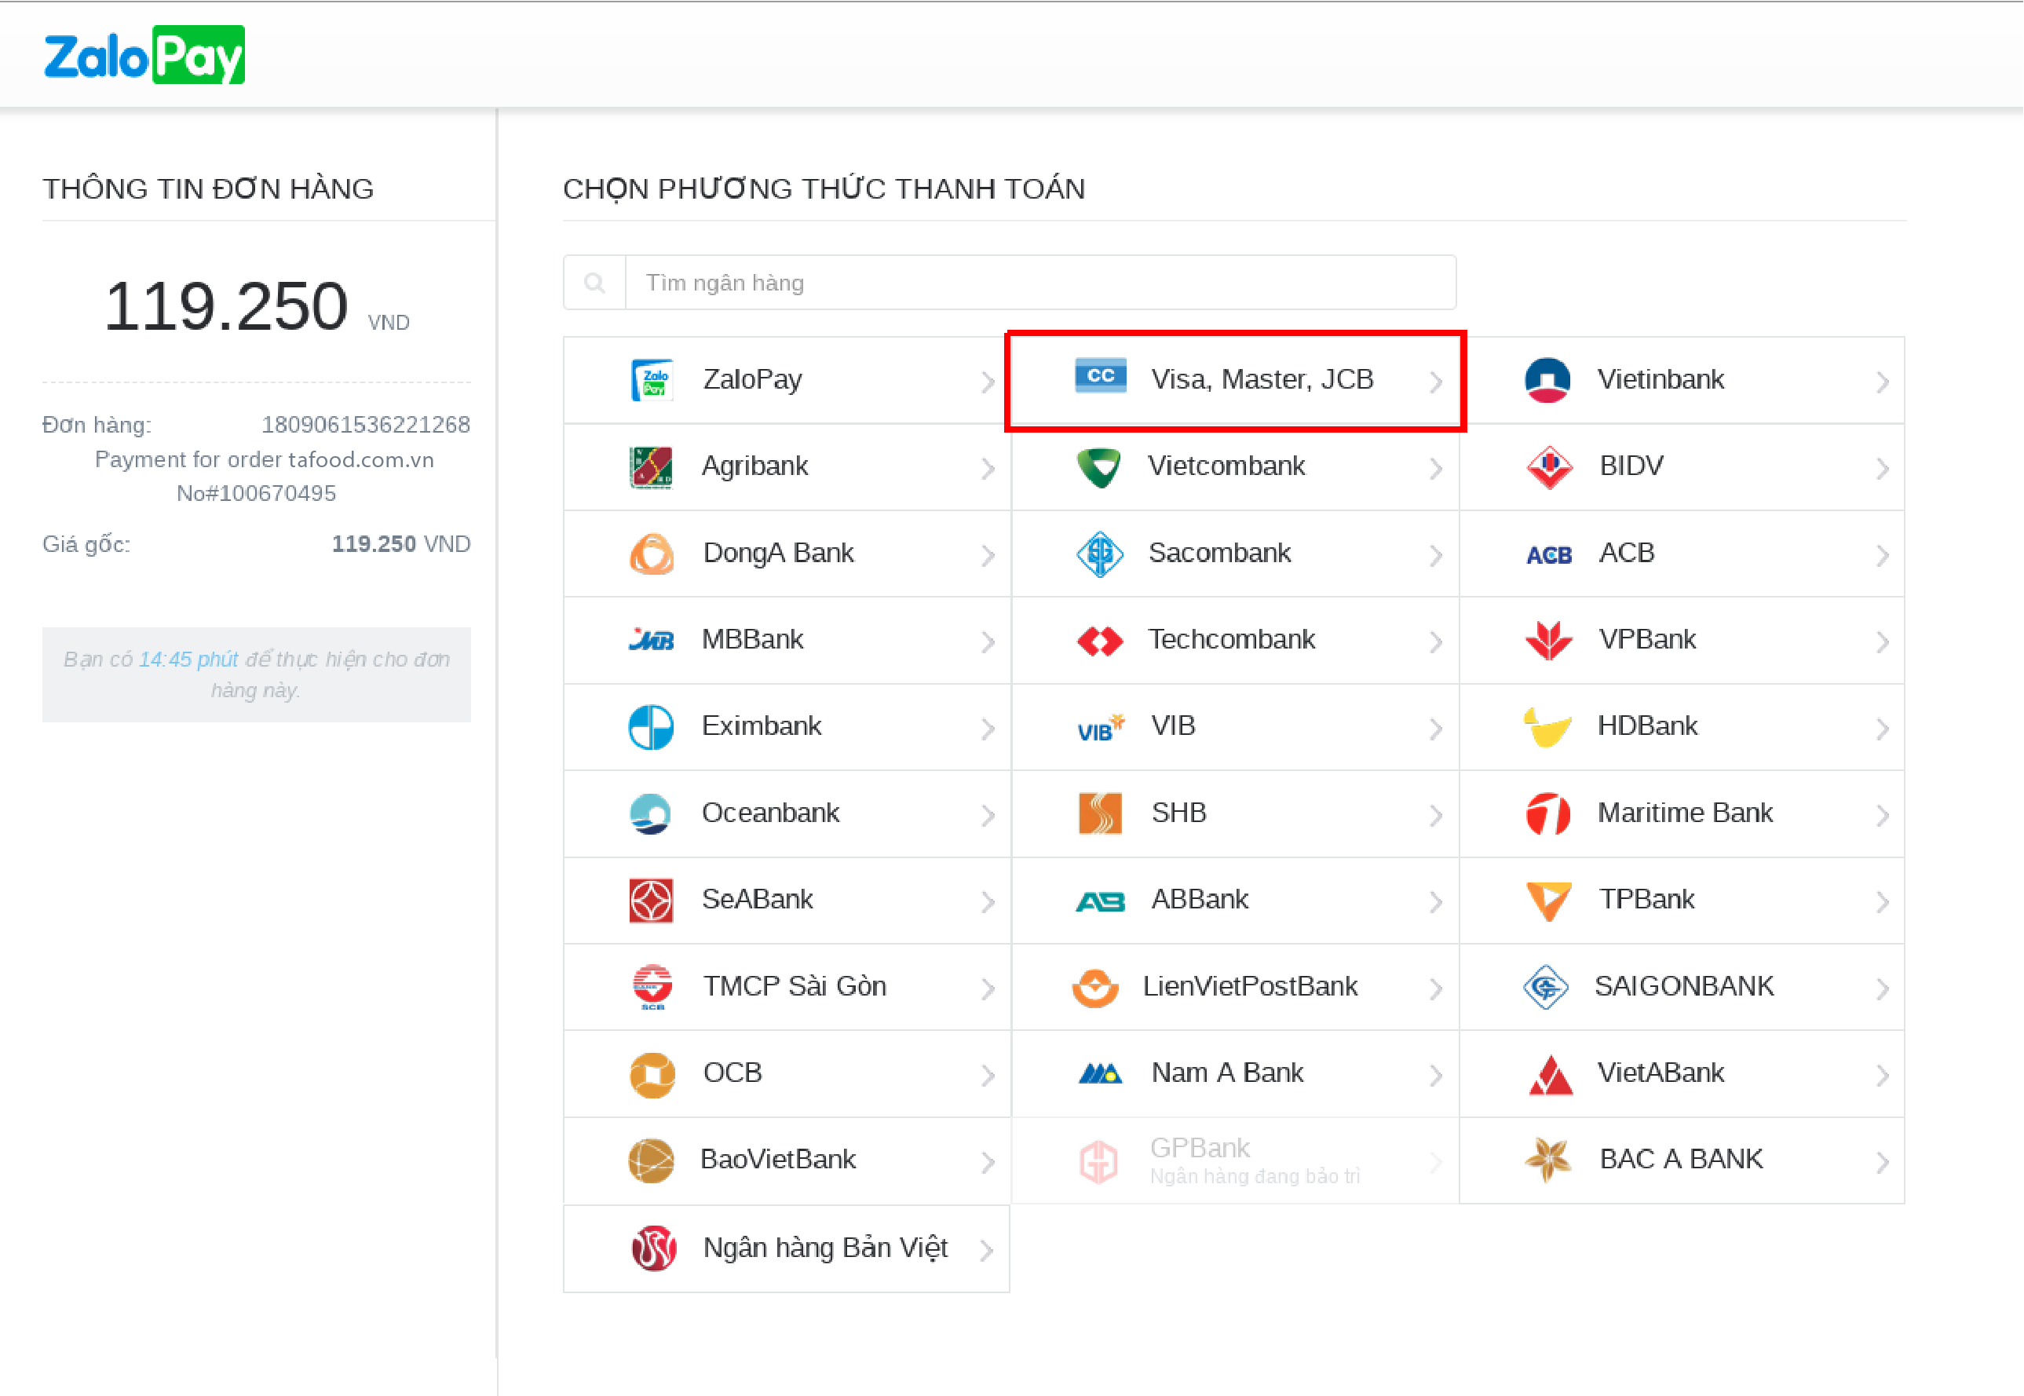Click order number 1809061536221268
The image size is (2024, 1396).
click(367, 425)
